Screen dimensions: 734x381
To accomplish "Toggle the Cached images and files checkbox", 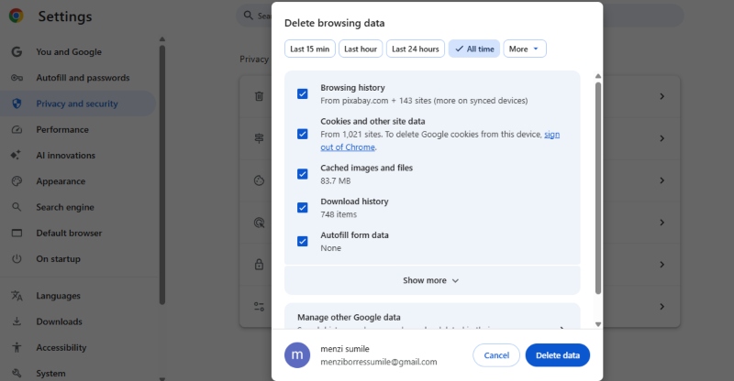I will pos(302,174).
